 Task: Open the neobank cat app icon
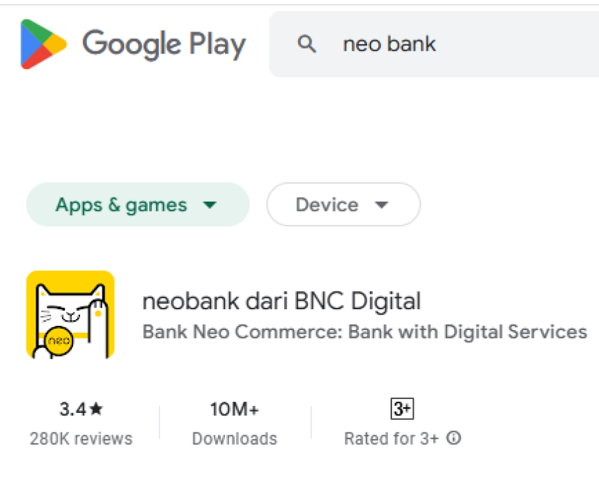[x=70, y=315]
